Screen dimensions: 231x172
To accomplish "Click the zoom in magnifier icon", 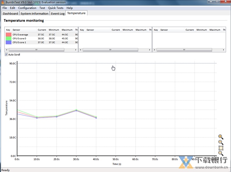I will point(221,137).
